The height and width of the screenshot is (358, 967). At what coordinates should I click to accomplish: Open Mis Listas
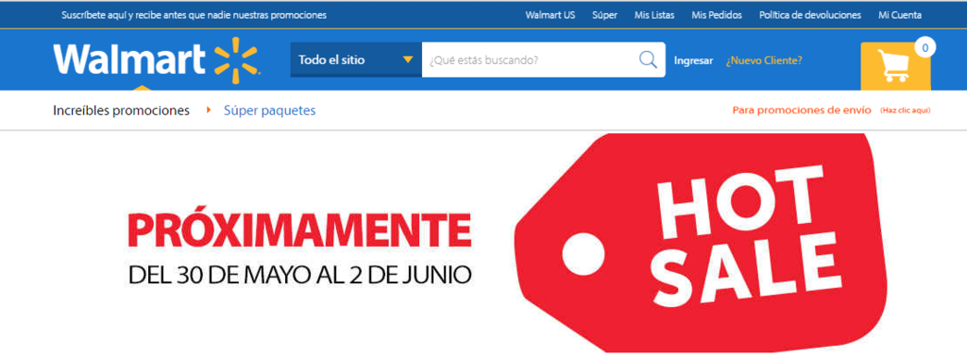(x=654, y=15)
